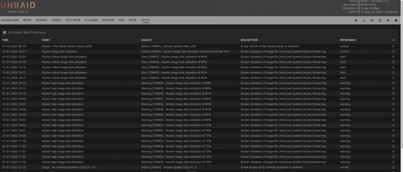Delete the 90% utilization alert notification
403x172 pixels.
393,78
